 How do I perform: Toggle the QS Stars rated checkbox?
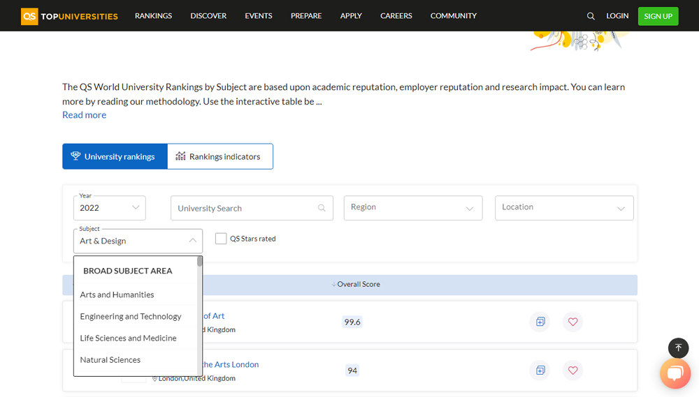click(221, 239)
